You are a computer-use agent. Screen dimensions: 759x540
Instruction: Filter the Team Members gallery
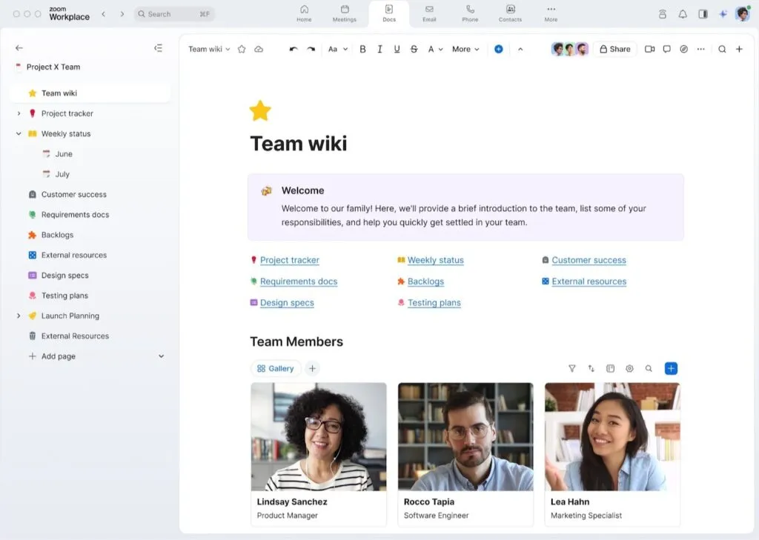point(571,368)
